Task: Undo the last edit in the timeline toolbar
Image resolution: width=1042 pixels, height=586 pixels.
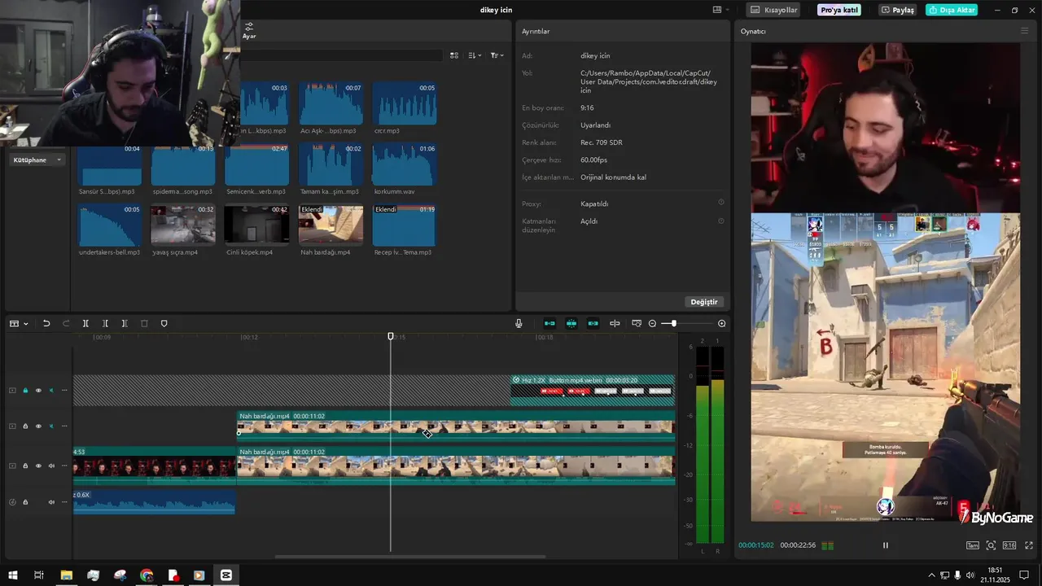Action: (x=46, y=324)
